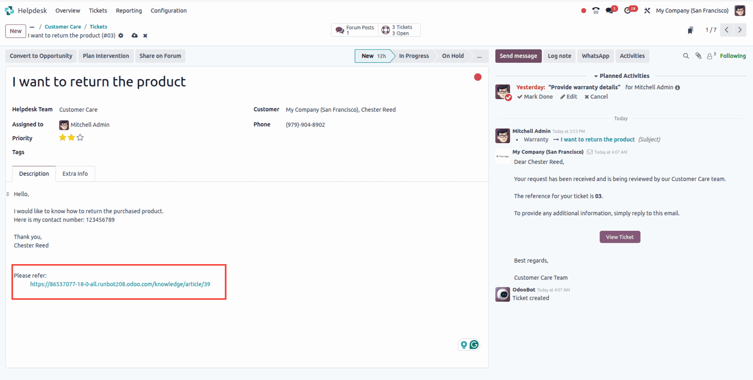This screenshot has width=753, height=380.
Task: Set stage to On Hold
Action: 453,56
